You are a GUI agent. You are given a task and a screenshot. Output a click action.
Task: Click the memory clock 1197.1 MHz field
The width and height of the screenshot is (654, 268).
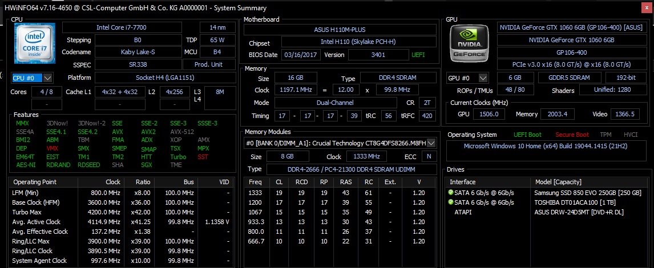(295, 90)
